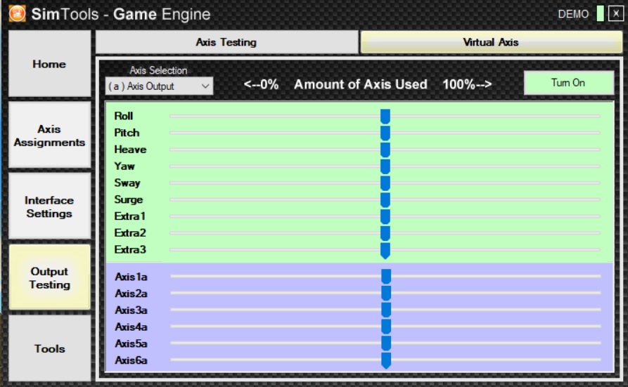The height and width of the screenshot is (387, 628).
Task: Open the Tools section
Action: (x=49, y=348)
